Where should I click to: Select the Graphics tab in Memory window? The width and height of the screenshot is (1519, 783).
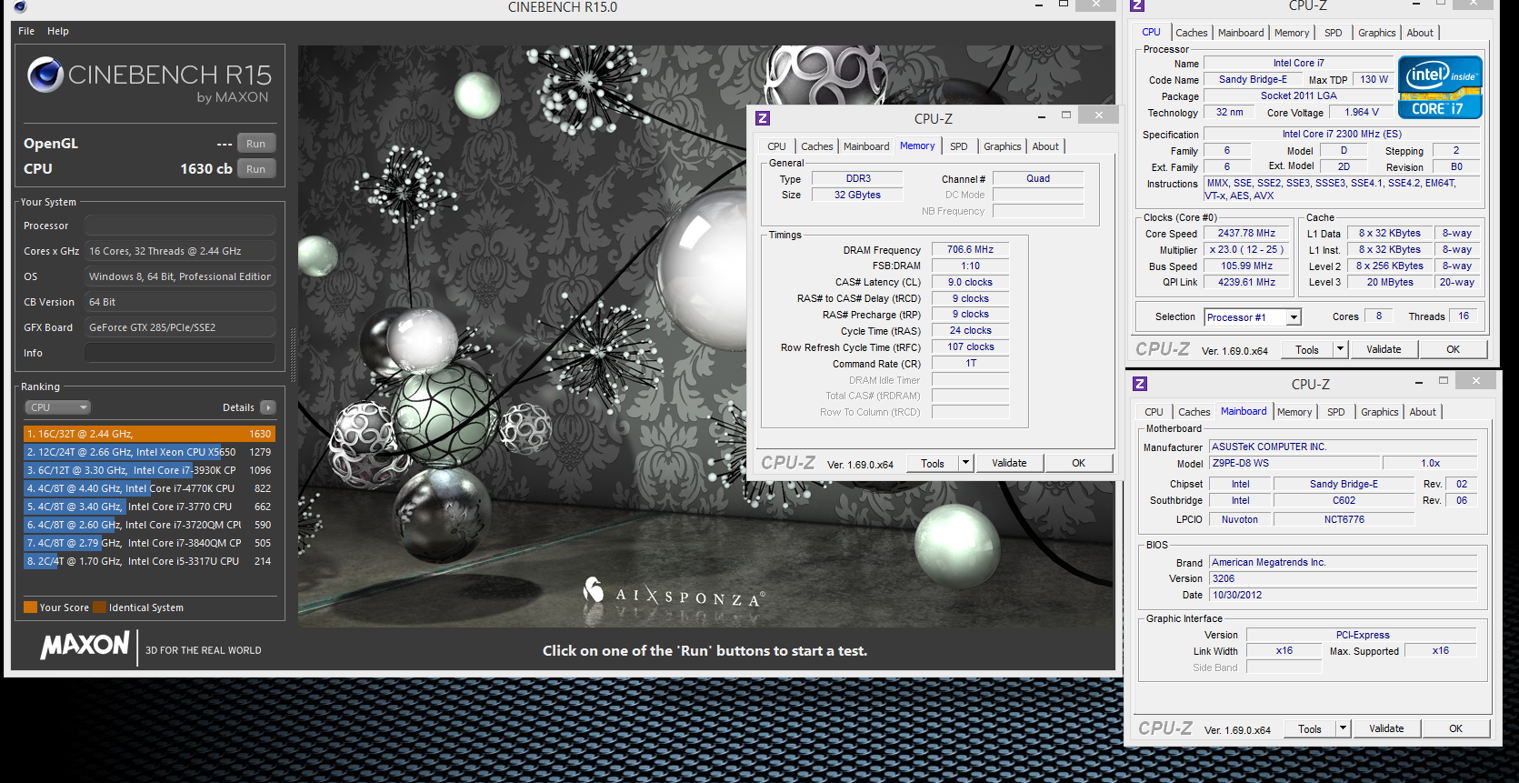(x=1002, y=146)
